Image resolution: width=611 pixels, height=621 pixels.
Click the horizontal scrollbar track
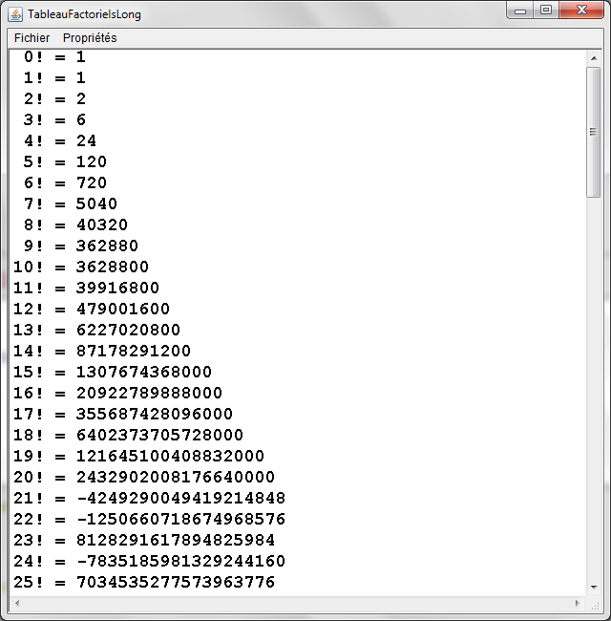point(296,604)
